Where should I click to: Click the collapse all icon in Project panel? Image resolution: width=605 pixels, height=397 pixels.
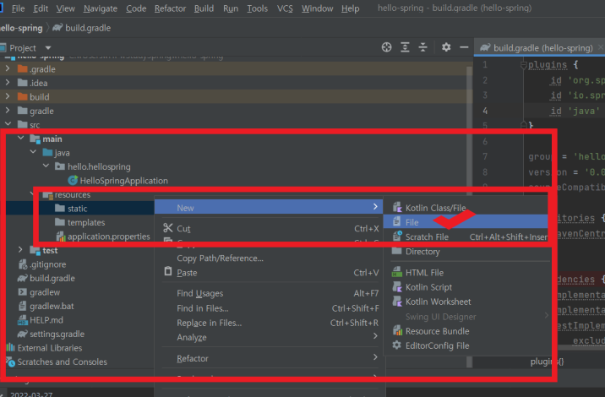[422, 47]
